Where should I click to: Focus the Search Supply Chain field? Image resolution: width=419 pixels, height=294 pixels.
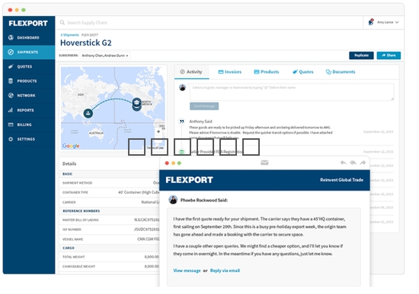pyautogui.click(x=209, y=23)
